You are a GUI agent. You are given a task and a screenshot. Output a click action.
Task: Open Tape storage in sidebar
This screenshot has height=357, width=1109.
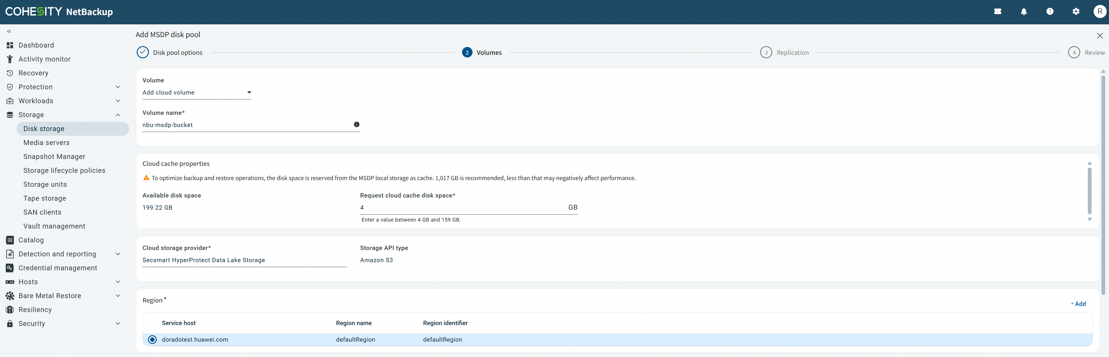click(45, 198)
